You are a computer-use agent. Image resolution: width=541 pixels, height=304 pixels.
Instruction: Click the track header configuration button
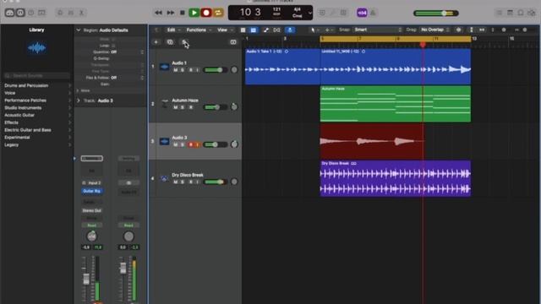[x=233, y=42]
